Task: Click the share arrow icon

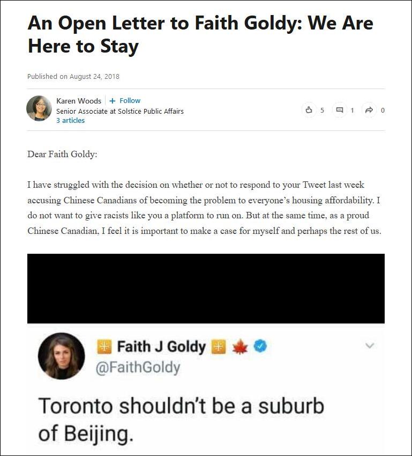Action: pos(369,110)
